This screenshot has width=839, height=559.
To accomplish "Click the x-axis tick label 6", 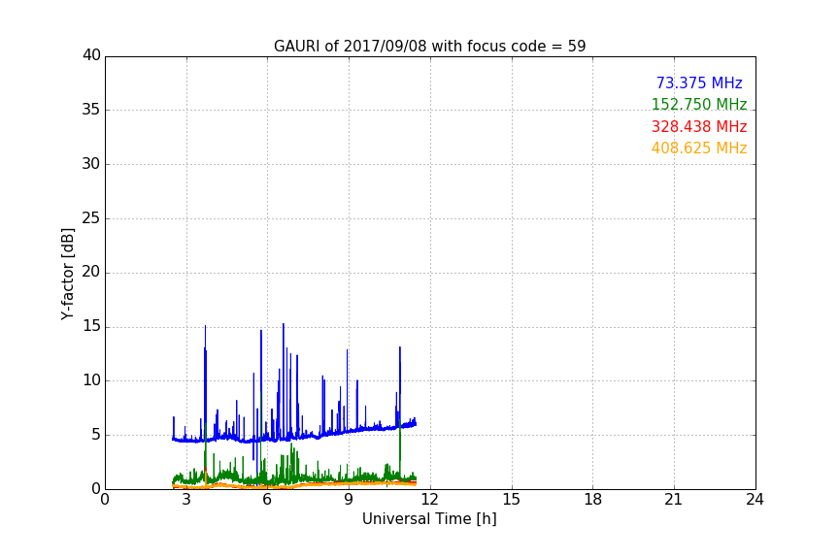I will (x=267, y=500).
